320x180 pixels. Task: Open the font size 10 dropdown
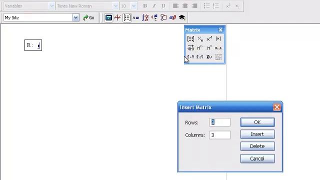(134, 6)
